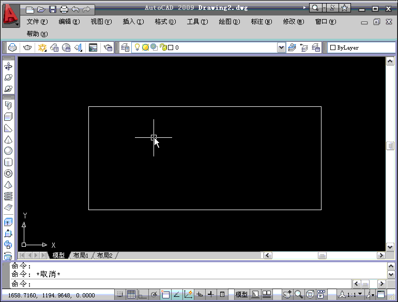The height and width of the screenshot is (302, 398).
Task: Click the New drawing icon
Action: pyautogui.click(x=29, y=10)
